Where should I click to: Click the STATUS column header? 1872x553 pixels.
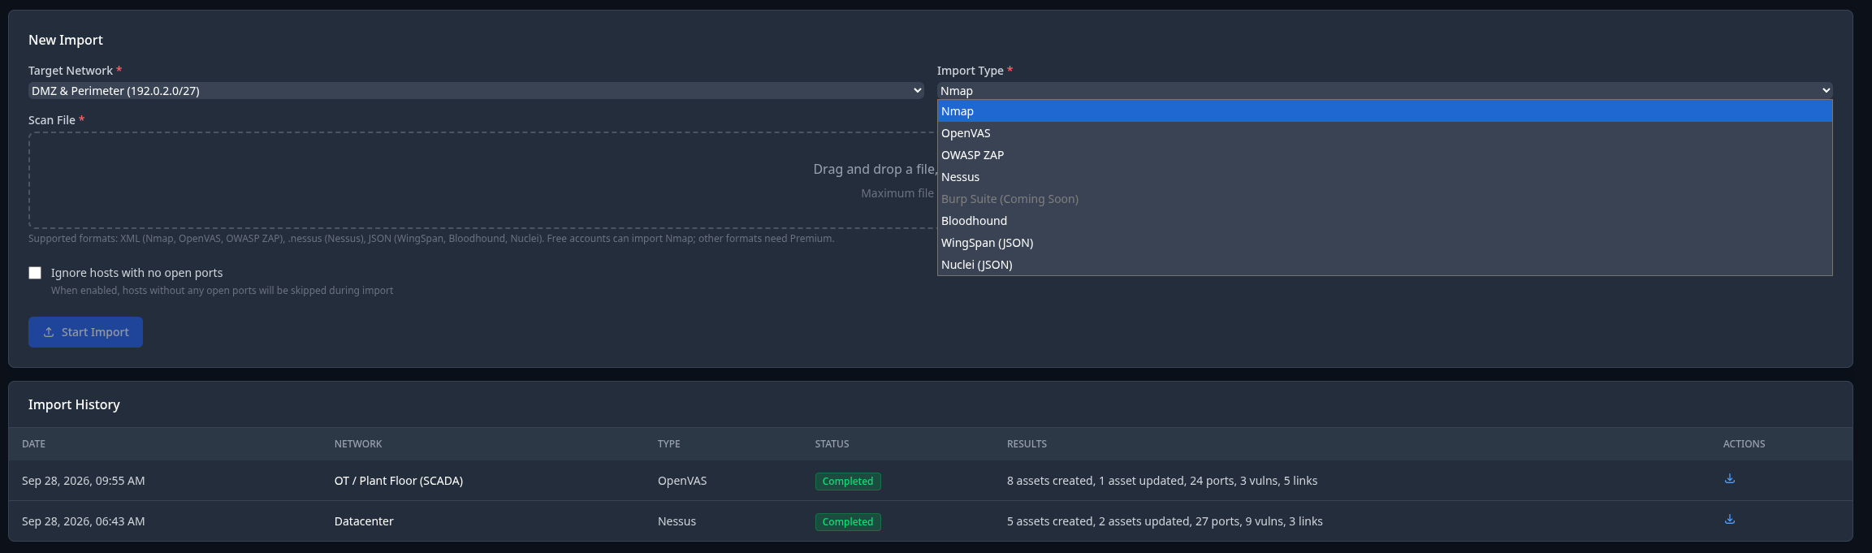pos(832,444)
